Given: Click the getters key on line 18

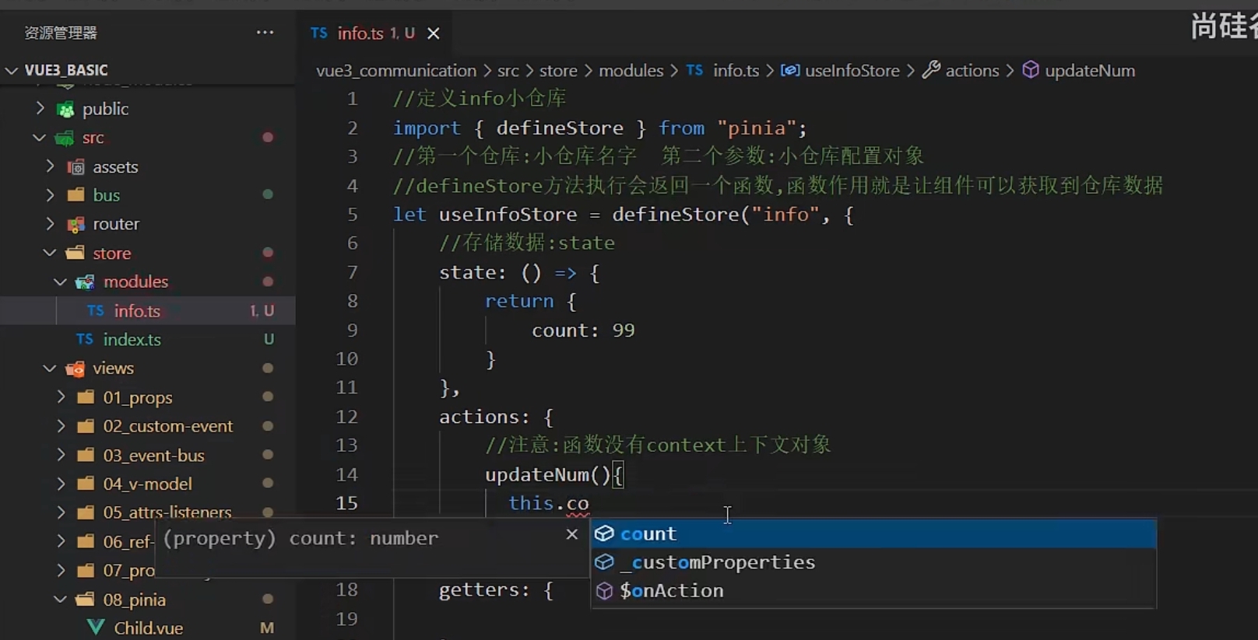Looking at the screenshot, I should 478,590.
